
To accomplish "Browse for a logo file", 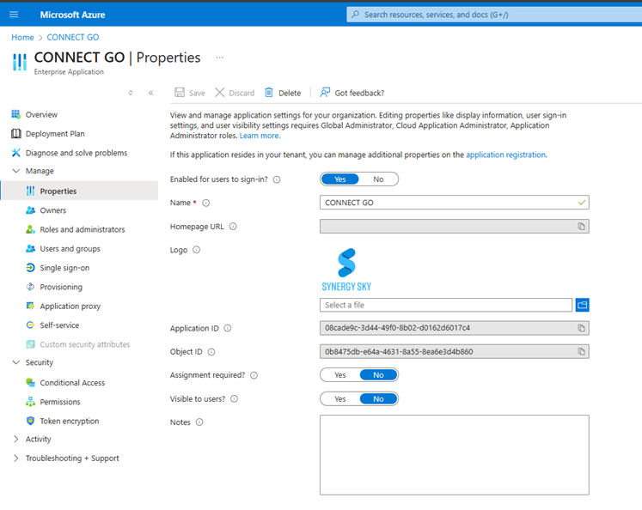I will 582,305.
